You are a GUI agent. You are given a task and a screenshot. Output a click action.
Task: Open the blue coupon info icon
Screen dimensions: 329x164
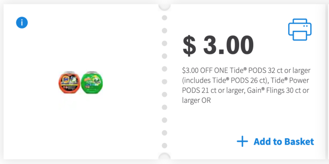point(22,22)
